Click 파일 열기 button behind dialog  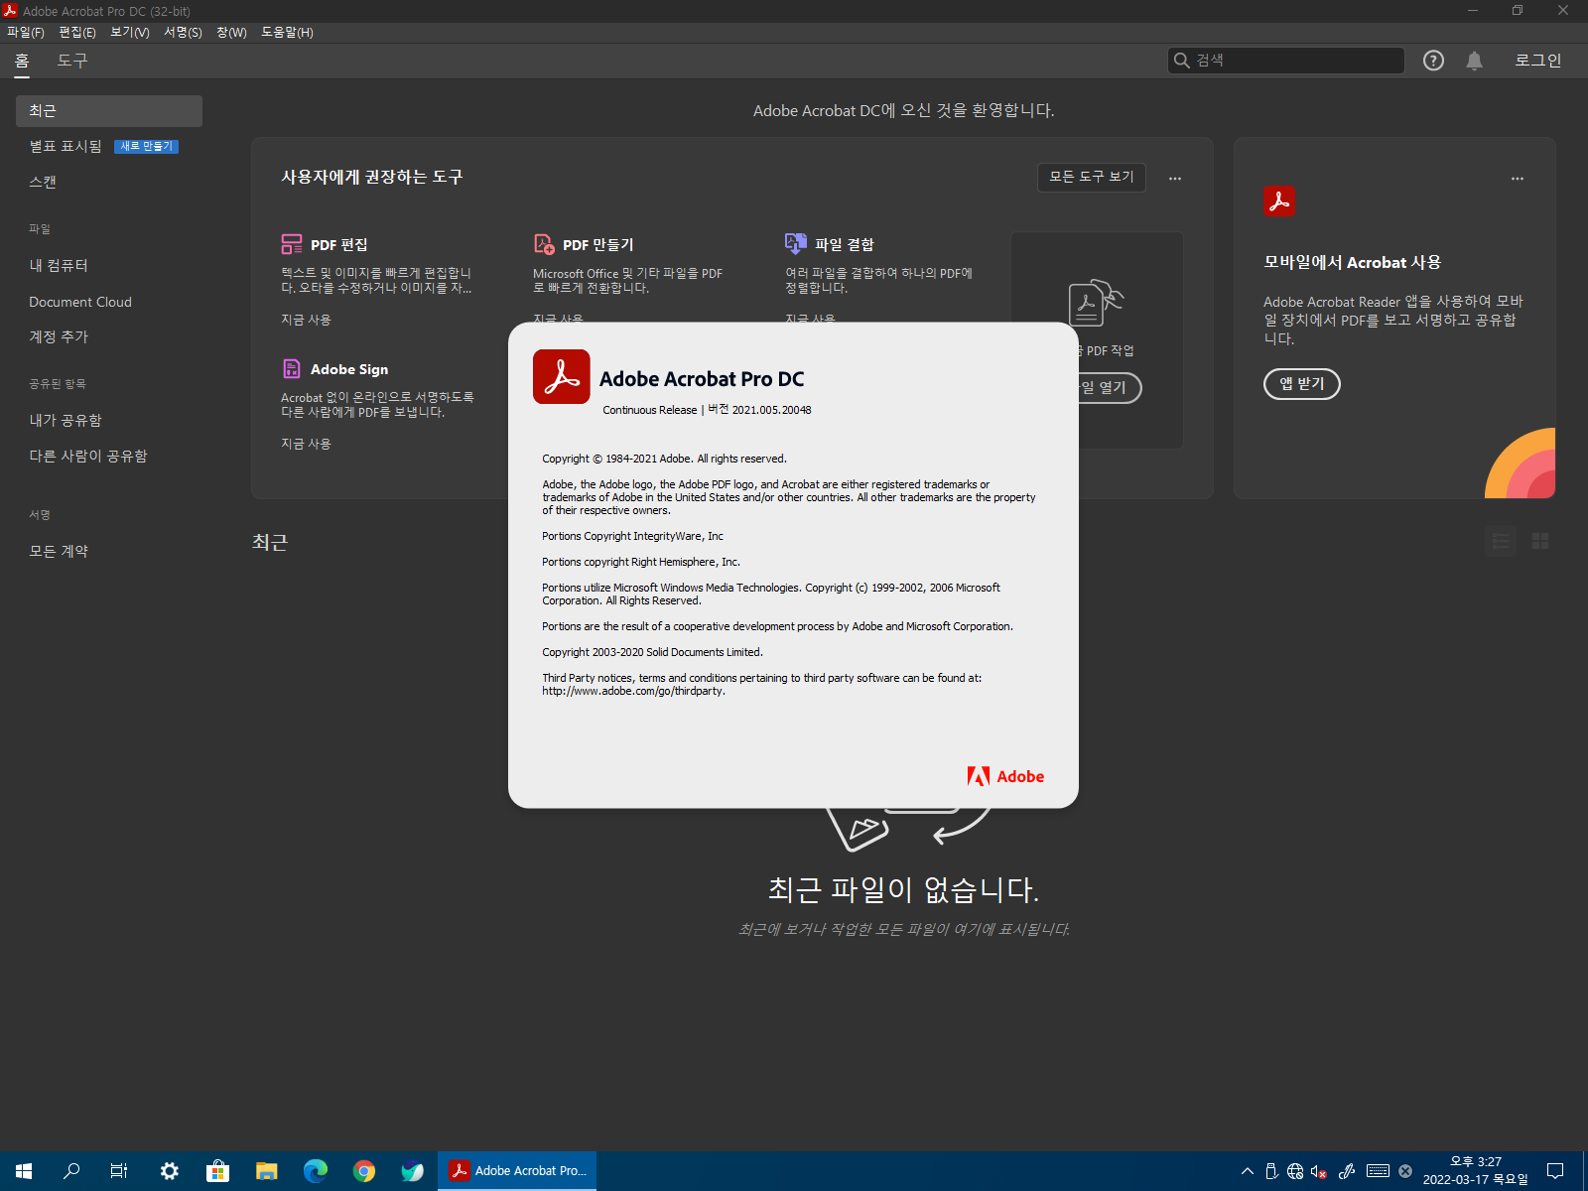click(1109, 387)
